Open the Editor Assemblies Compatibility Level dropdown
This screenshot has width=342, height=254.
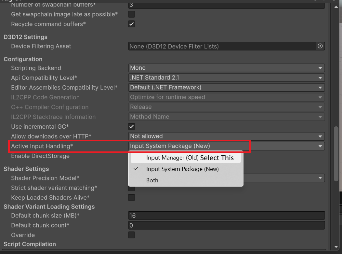click(227, 87)
